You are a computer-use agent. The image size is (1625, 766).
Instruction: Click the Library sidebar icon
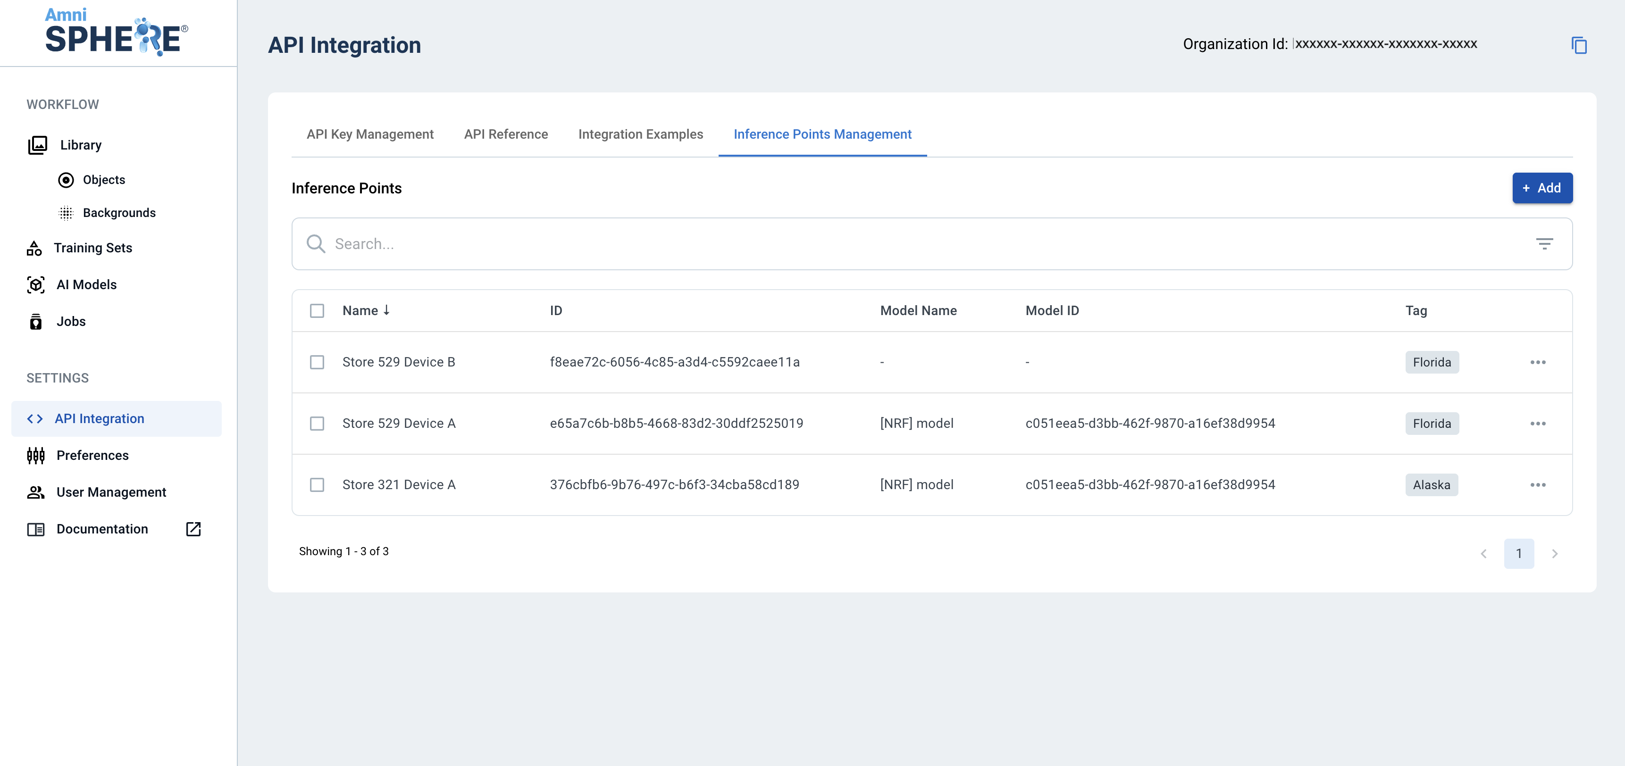(x=37, y=145)
